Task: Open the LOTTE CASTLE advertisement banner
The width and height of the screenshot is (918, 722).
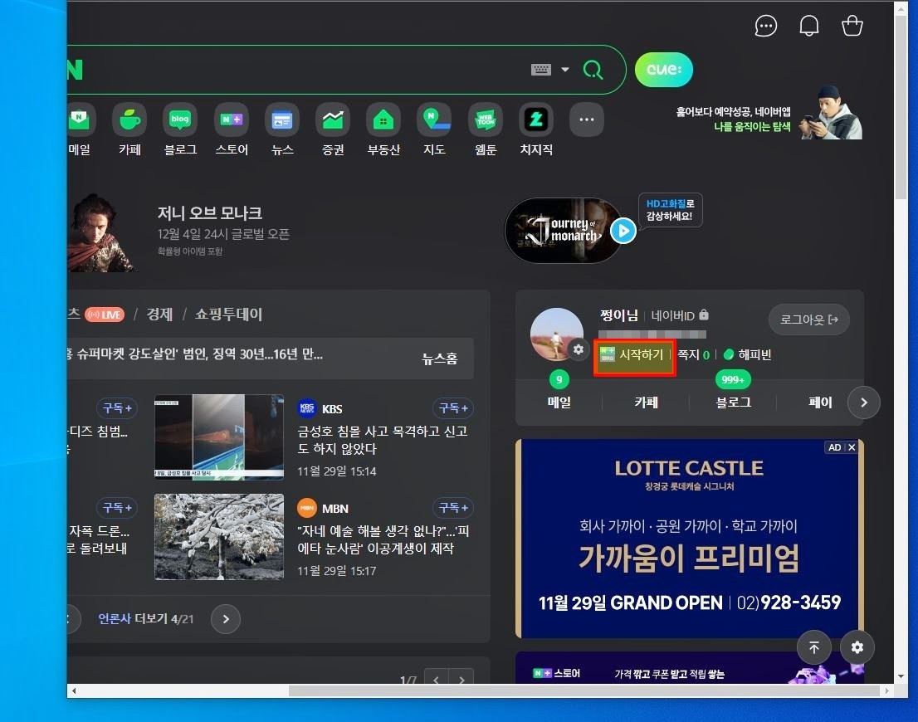Action: tap(690, 539)
